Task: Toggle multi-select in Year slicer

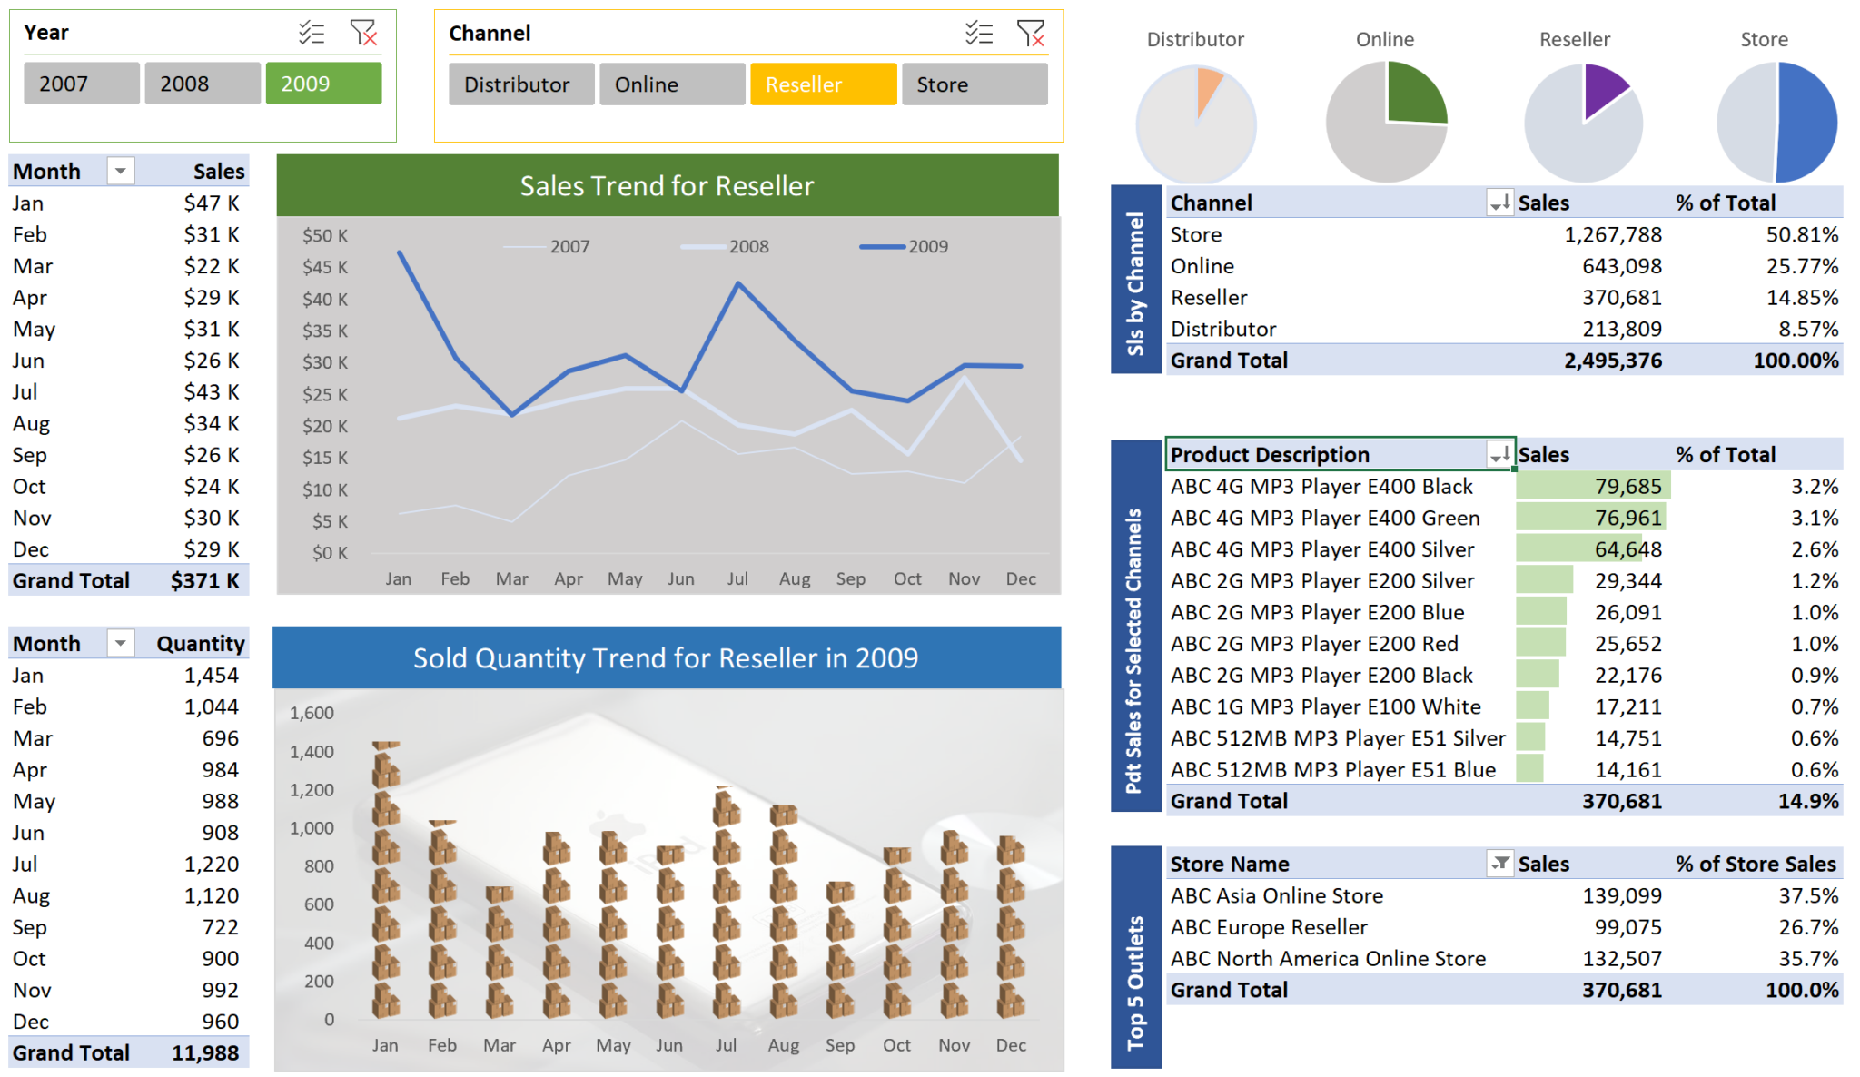Action: (x=312, y=34)
